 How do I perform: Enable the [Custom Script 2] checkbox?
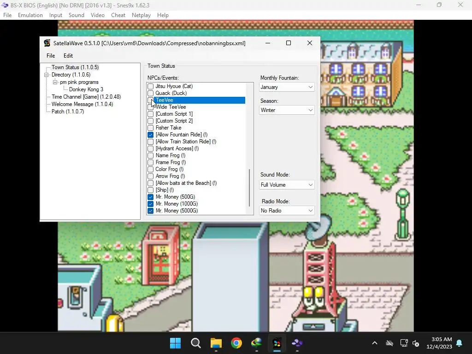151,121
